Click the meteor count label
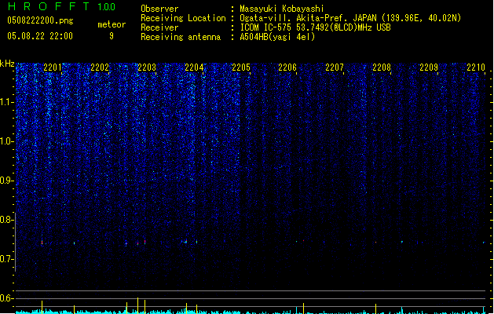 (x=112, y=24)
